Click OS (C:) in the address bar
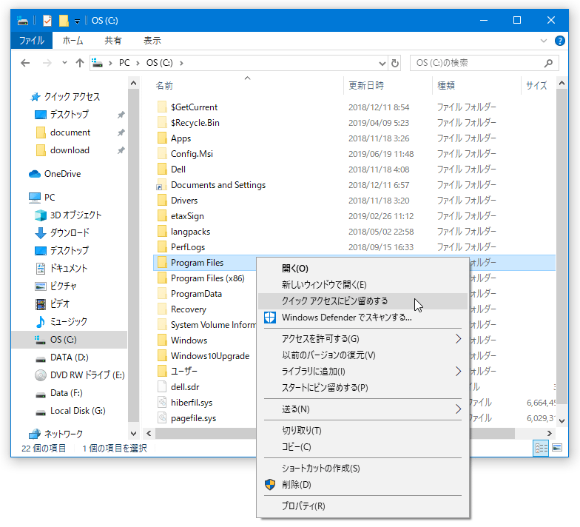 click(160, 63)
